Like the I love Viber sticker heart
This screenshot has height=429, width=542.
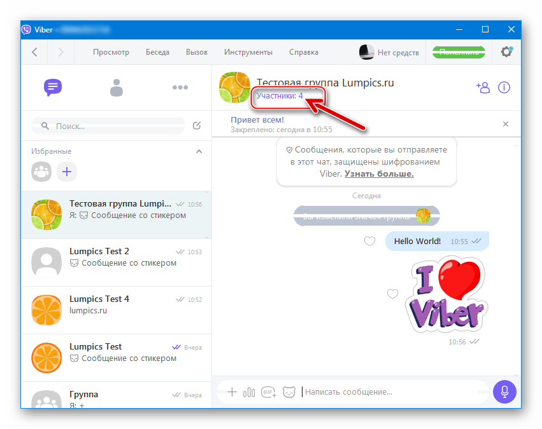coord(392,294)
